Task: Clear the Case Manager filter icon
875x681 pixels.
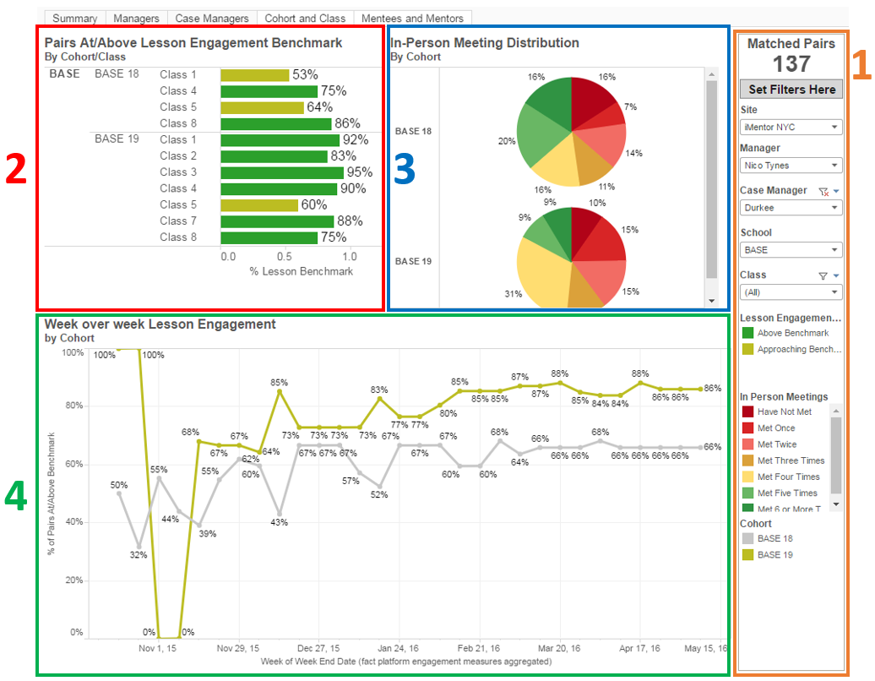Action: point(823,192)
